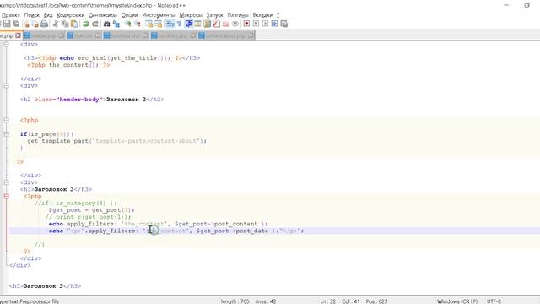Open the Плагины menu
Viewport: 540px width, 304px height.
coord(238,15)
